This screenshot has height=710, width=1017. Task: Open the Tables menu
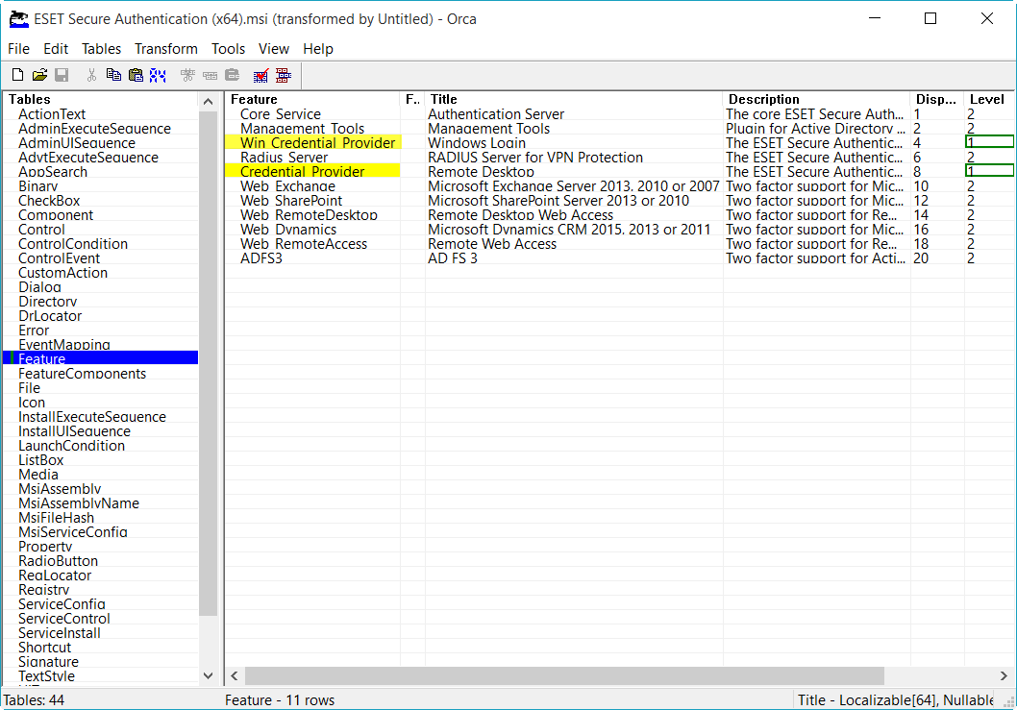point(101,49)
